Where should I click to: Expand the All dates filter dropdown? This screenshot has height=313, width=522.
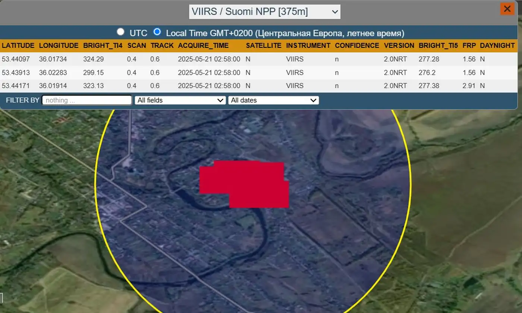273,100
